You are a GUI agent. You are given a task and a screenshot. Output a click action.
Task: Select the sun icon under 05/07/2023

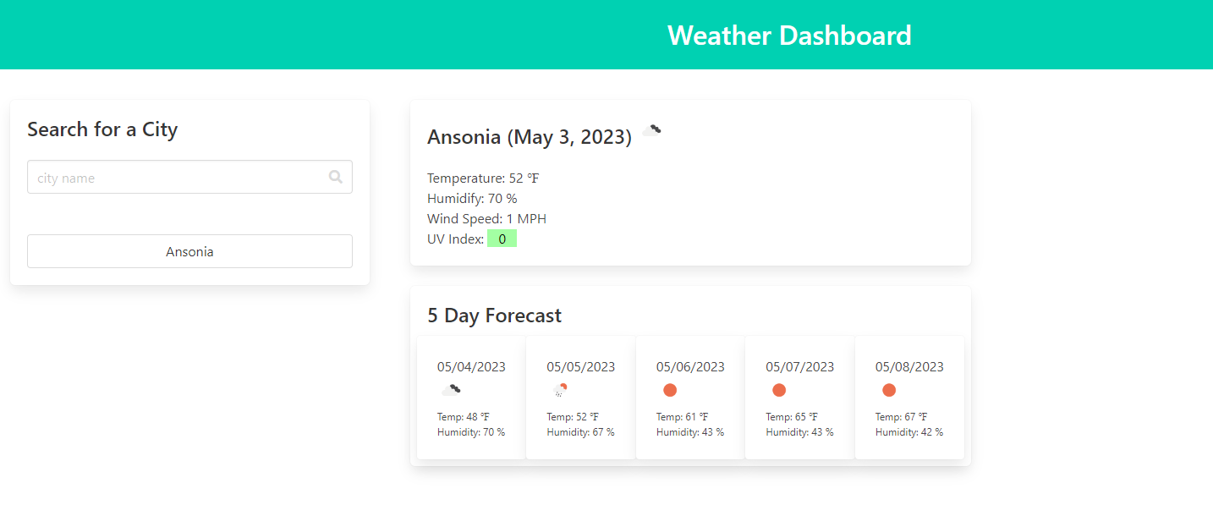779,390
